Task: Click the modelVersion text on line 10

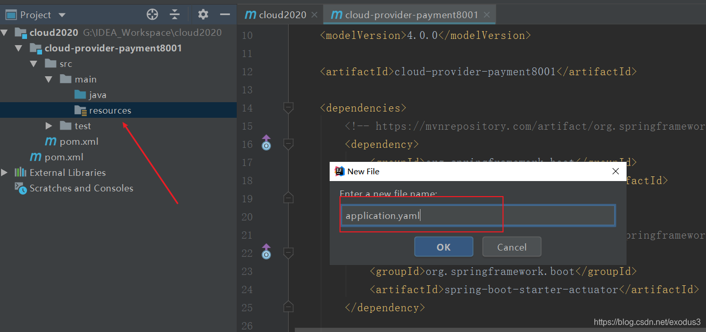Action: [426, 35]
